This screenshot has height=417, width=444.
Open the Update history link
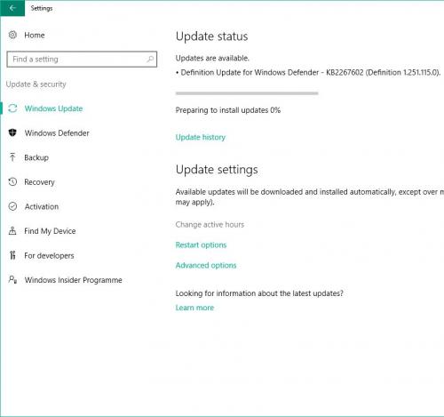click(201, 138)
